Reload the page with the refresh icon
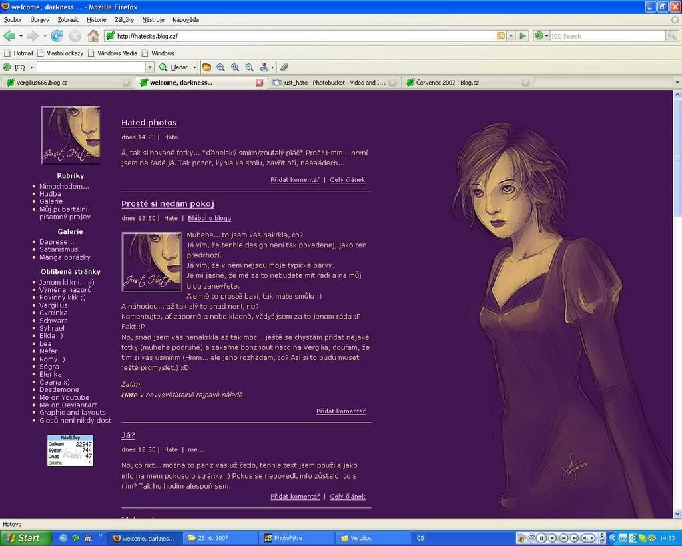Image resolution: width=682 pixels, height=546 pixels. 58,35
